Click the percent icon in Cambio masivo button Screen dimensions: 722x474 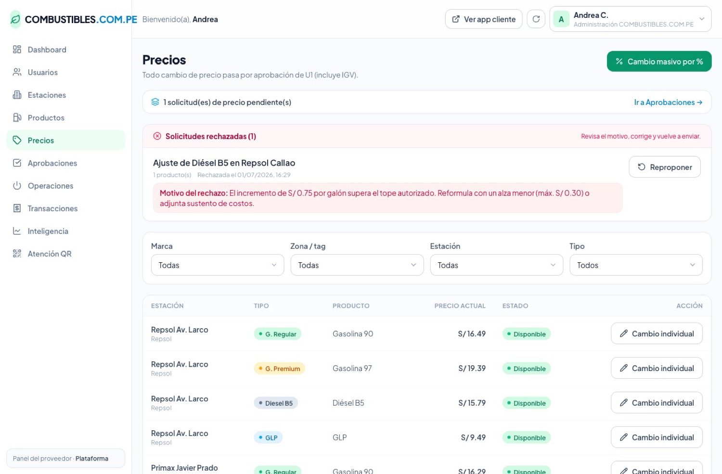619,62
